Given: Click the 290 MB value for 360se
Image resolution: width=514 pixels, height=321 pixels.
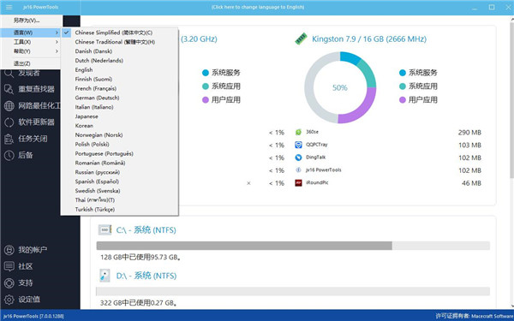Looking at the screenshot, I should [x=469, y=133].
